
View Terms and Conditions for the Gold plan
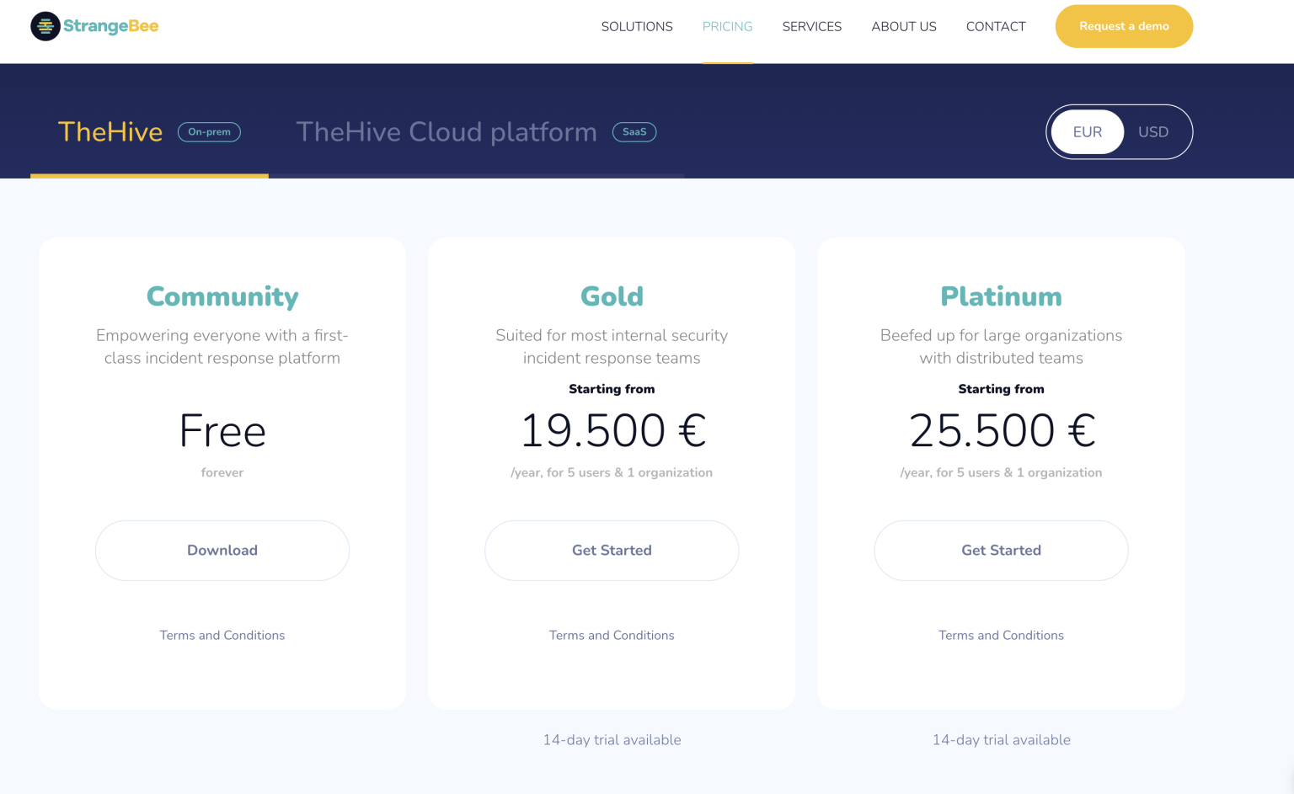tap(612, 635)
